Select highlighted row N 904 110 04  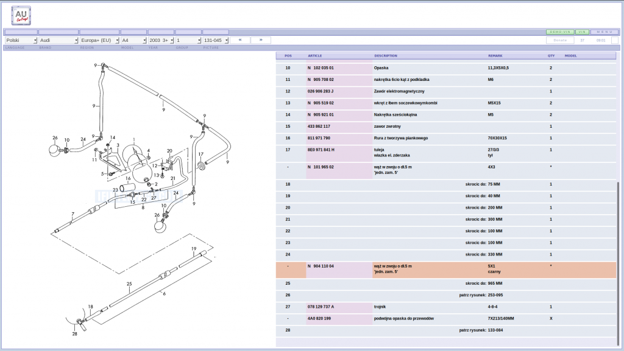[x=445, y=269]
